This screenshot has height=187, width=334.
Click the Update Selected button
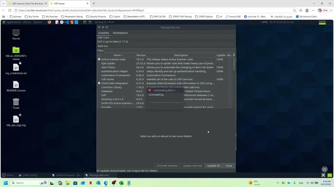192,166
